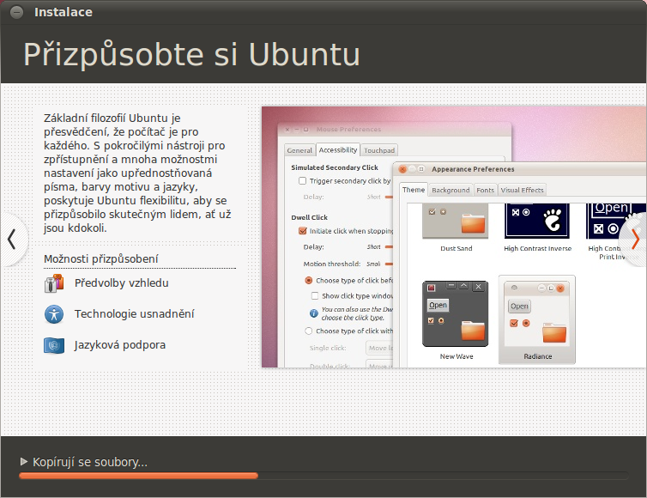Switch to the Touchpad tab
Image resolution: width=647 pixels, height=498 pixels.
pos(378,150)
